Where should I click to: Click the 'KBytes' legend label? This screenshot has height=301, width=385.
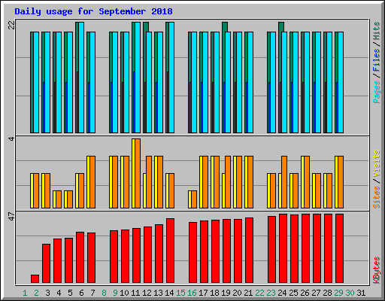(x=376, y=270)
